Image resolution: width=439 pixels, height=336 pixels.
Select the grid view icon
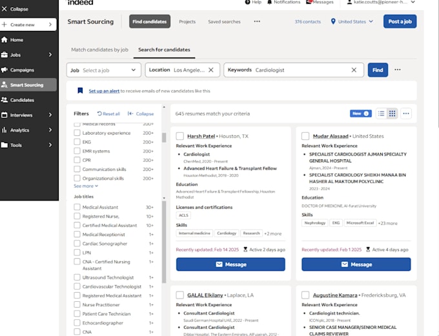(x=393, y=114)
